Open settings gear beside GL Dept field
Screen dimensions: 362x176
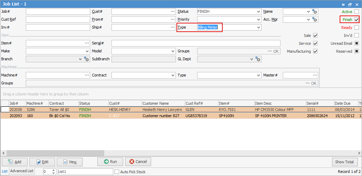click(258, 59)
